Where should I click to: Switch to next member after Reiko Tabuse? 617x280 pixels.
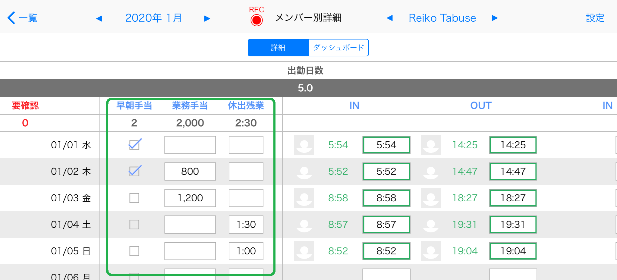[x=495, y=18]
